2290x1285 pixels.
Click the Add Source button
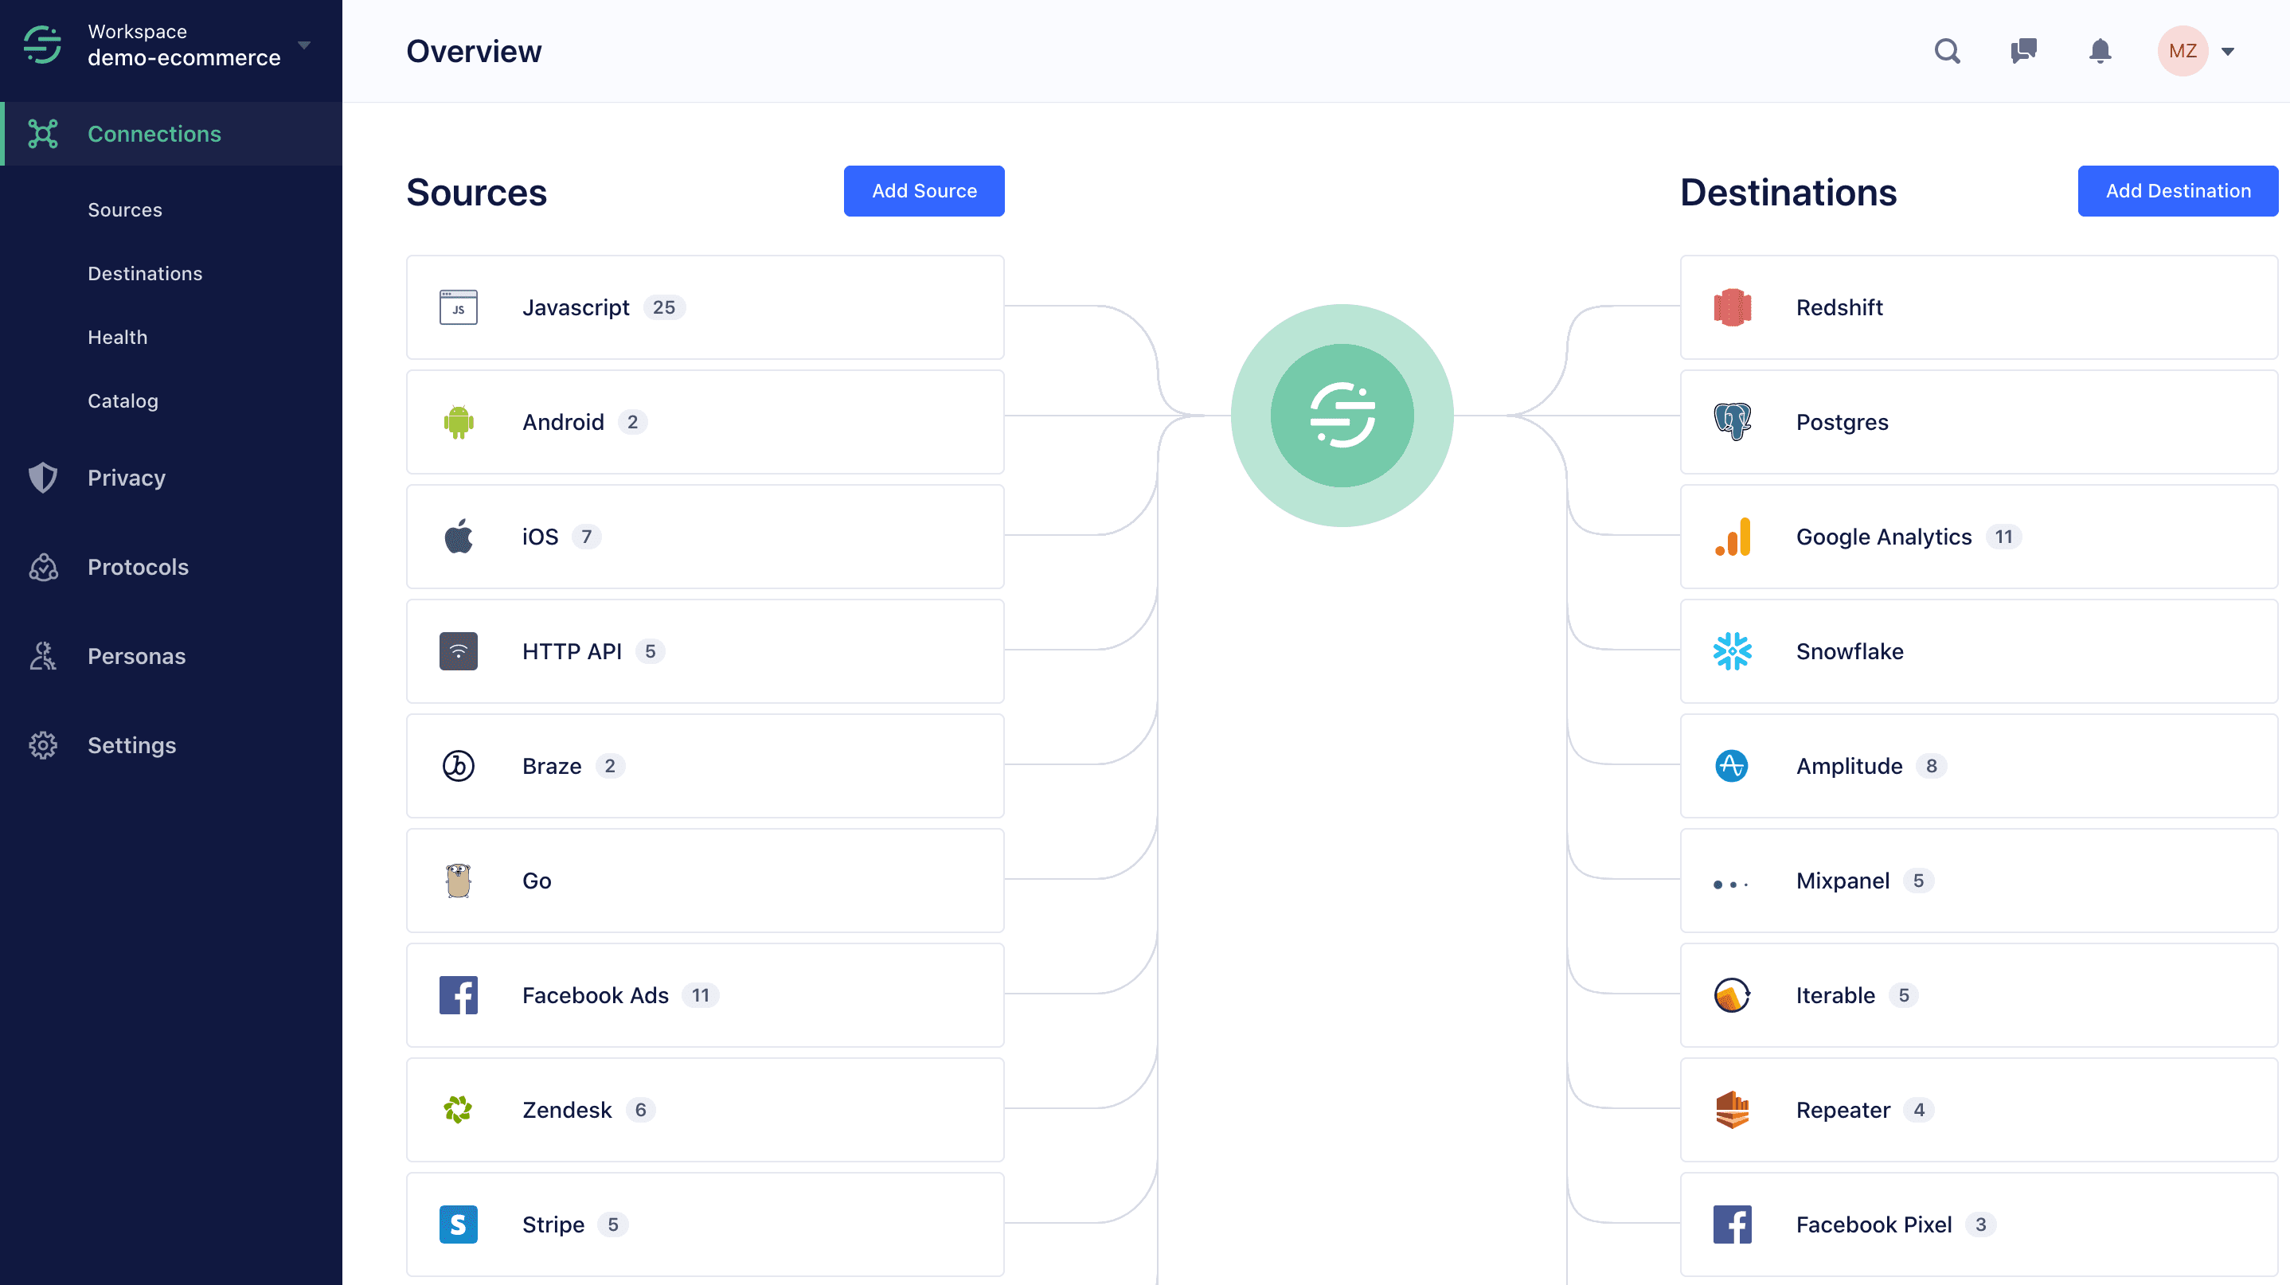[924, 190]
